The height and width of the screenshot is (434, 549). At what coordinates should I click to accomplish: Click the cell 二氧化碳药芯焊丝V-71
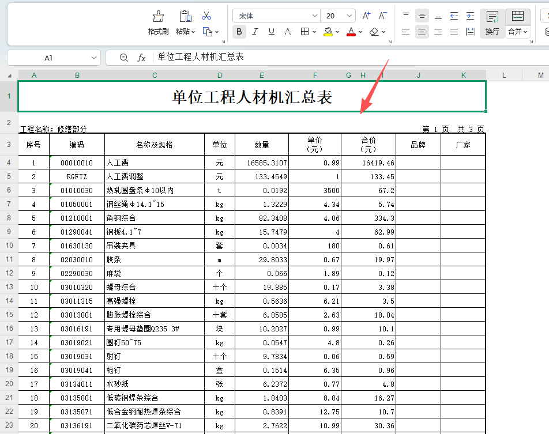coord(155,425)
